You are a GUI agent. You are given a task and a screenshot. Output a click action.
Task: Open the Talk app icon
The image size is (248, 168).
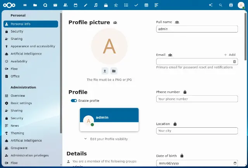[x=45, y=5]
